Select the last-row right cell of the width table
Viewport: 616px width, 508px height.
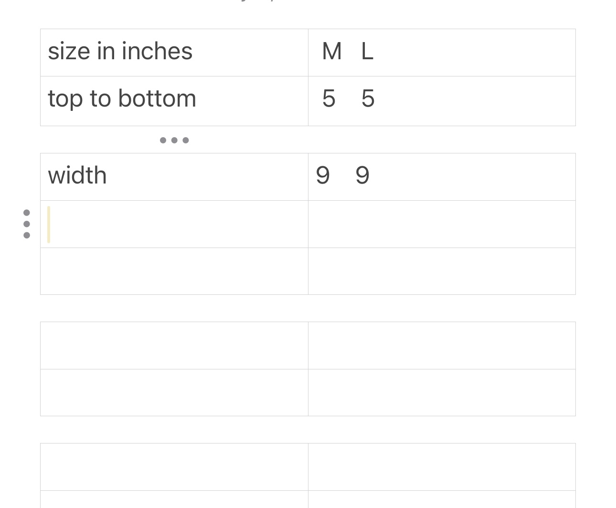coord(442,271)
